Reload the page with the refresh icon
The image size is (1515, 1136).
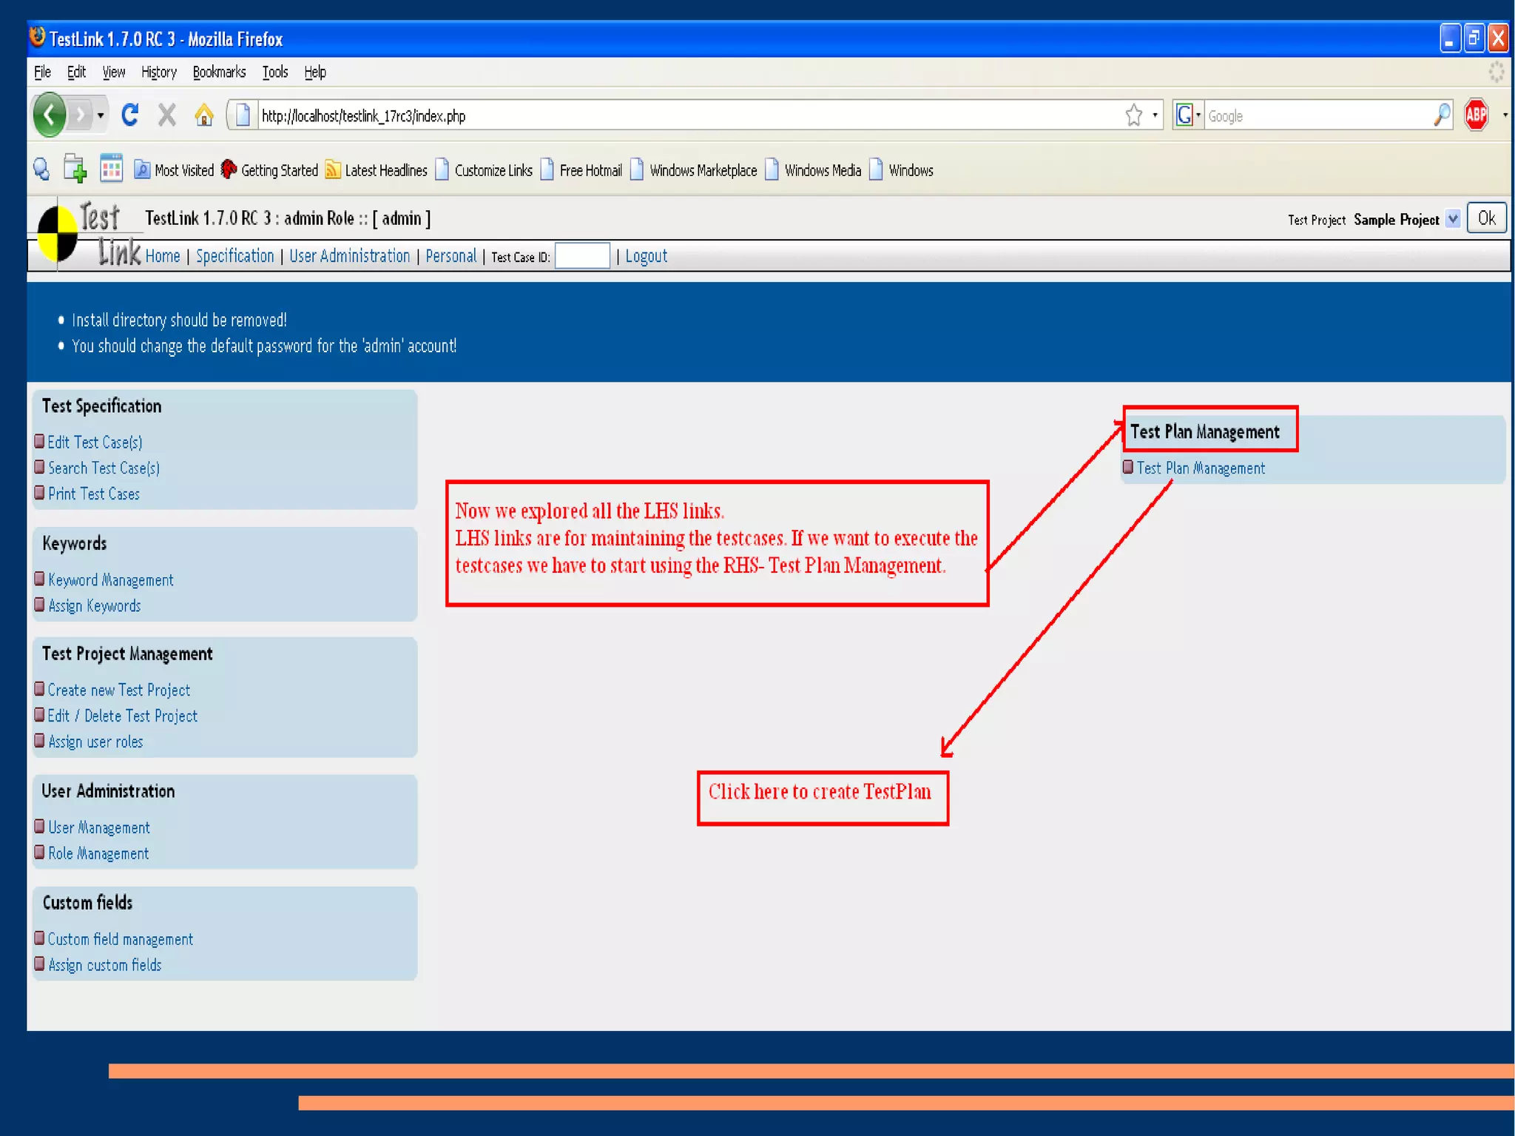[130, 115]
